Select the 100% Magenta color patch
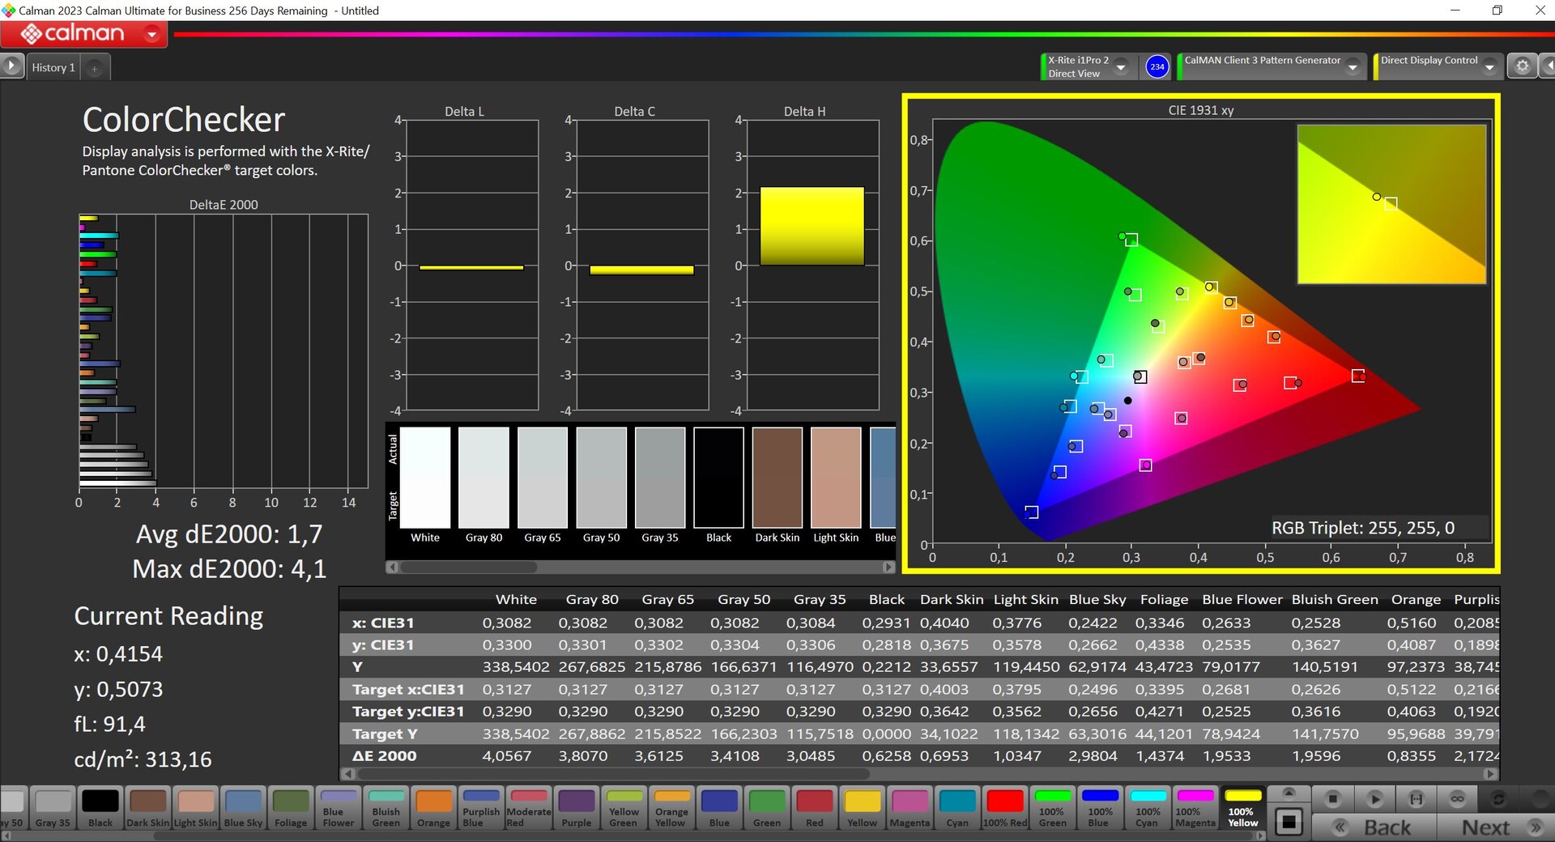1555x842 pixels. click(1195, 808)
